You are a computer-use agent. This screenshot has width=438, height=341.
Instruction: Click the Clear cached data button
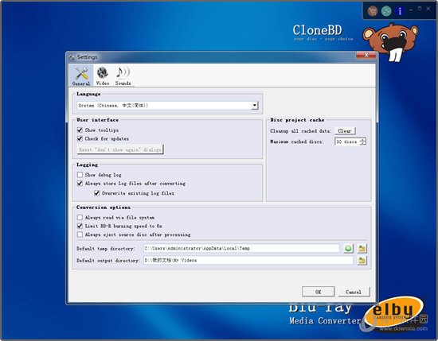[x=345, y=131]
